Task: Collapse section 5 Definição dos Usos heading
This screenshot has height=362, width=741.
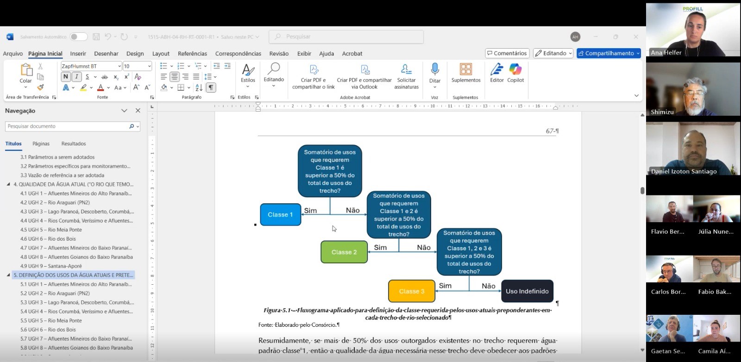Action: [8, 275]
